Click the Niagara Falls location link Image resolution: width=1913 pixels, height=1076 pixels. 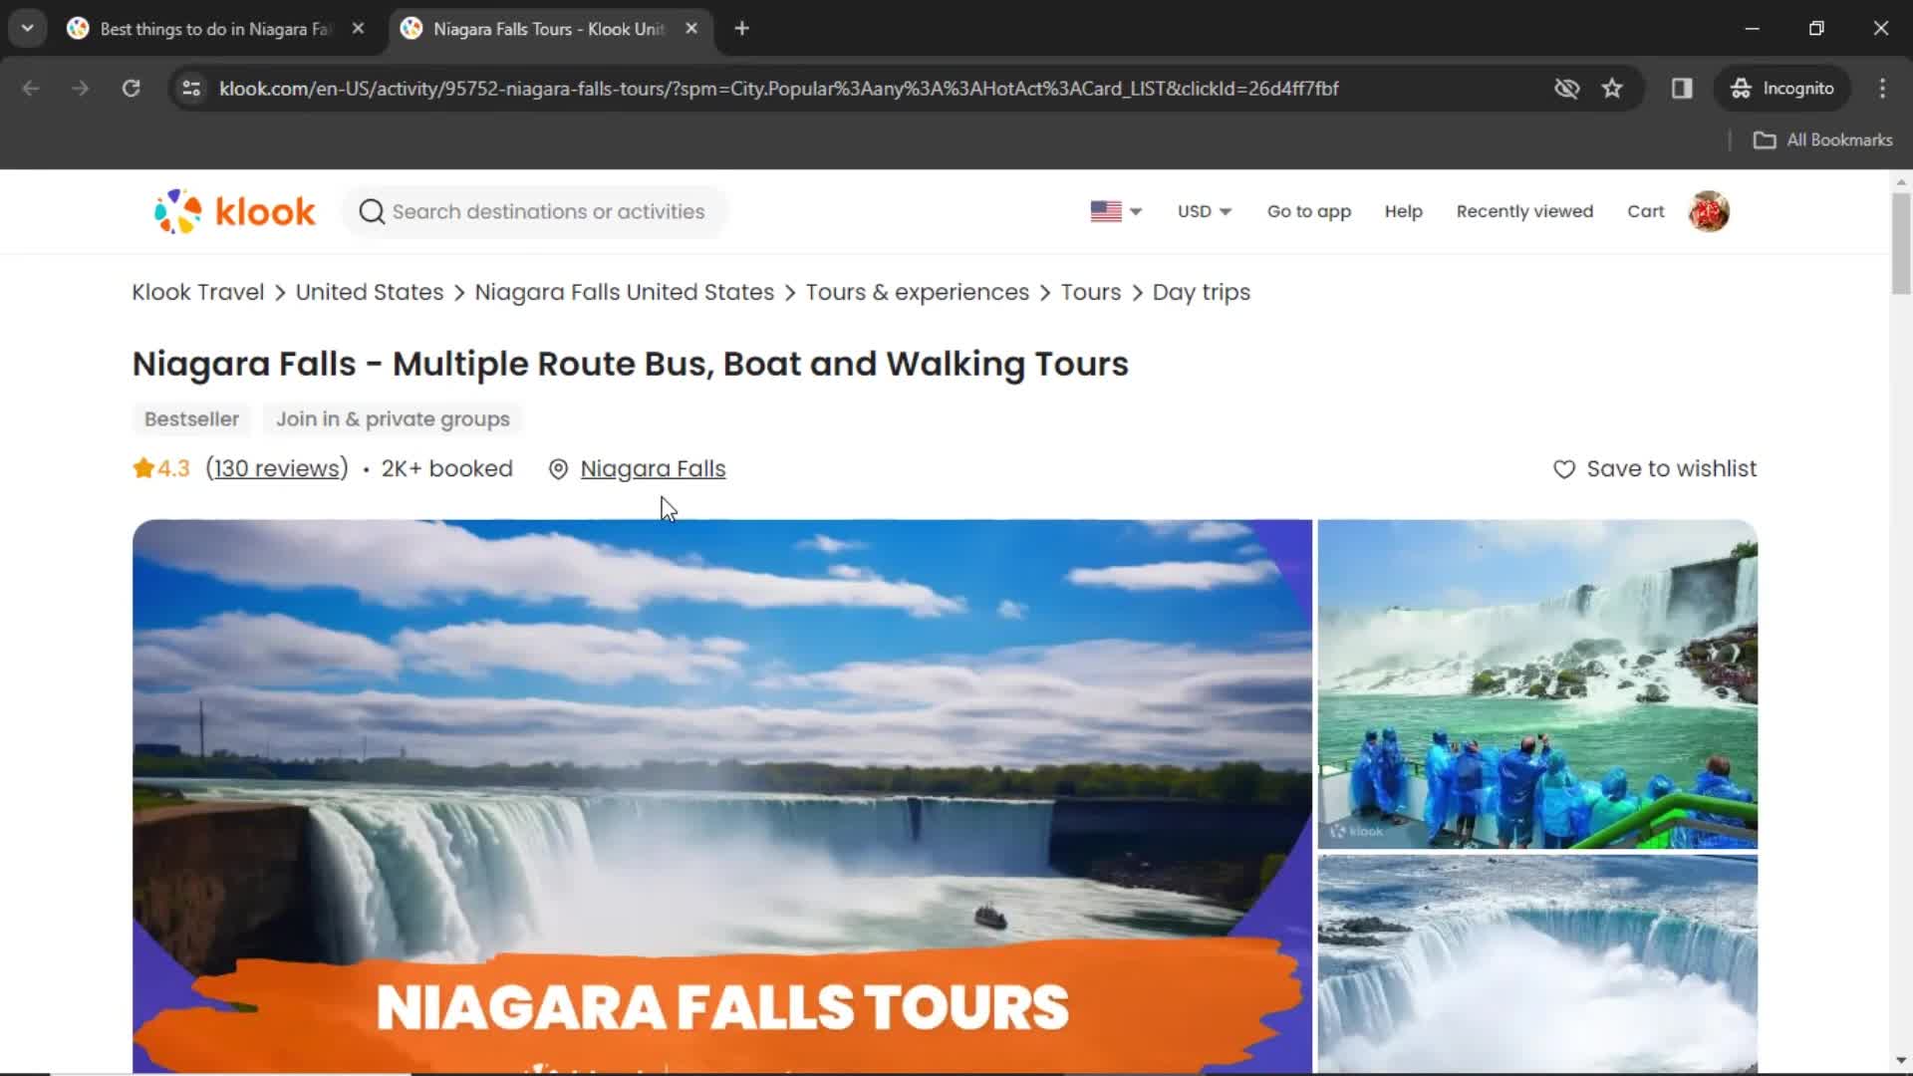pos(653,469)
